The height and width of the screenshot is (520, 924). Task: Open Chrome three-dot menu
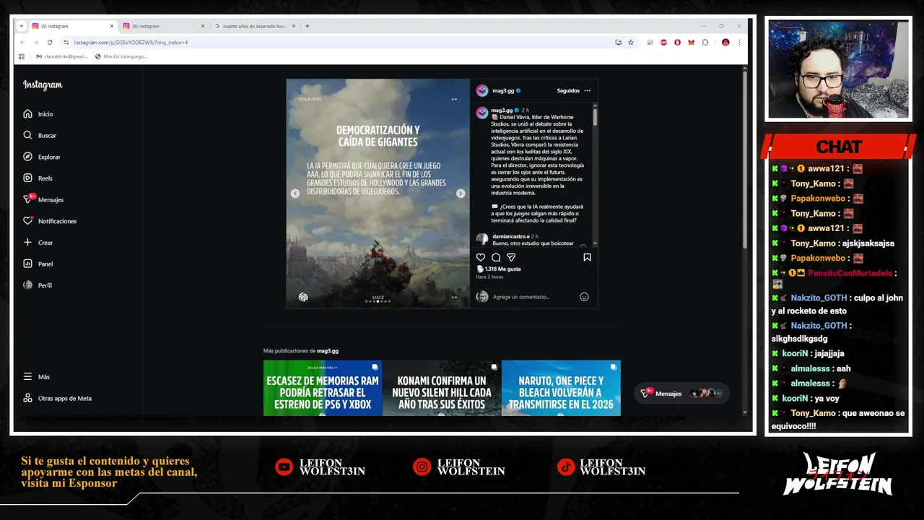(x=739, y=43)
